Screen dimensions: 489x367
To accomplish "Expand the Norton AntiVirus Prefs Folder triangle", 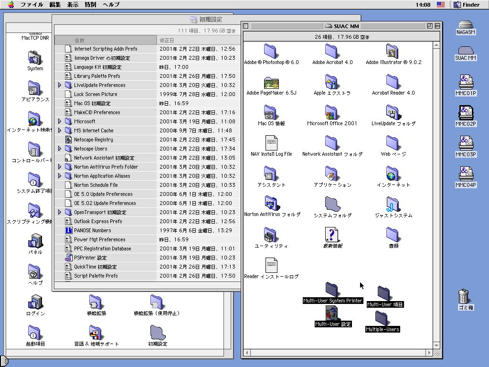I will pos(60,167).
